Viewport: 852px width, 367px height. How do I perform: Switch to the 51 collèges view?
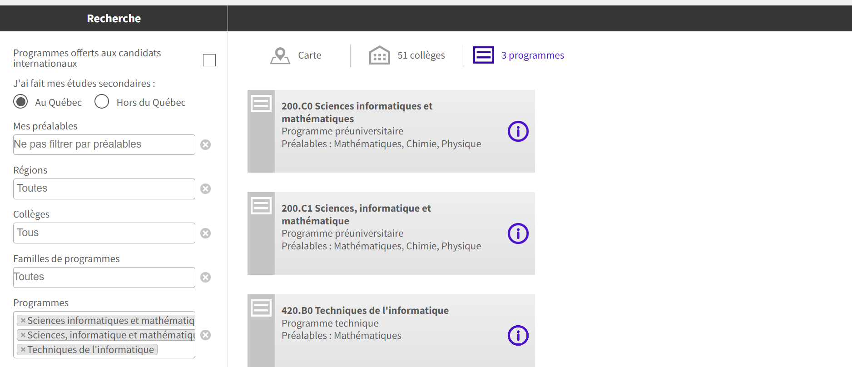tap(407, 55)
